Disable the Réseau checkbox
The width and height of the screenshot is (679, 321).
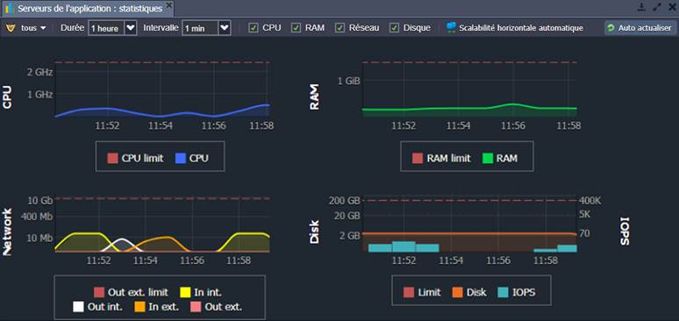pos(340,28)
